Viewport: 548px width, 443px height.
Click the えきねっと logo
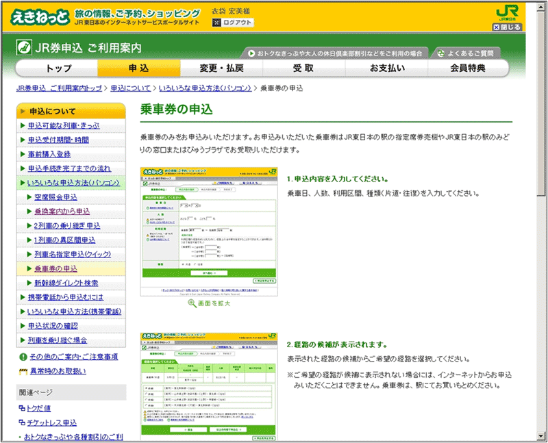[x=38, y=16]
